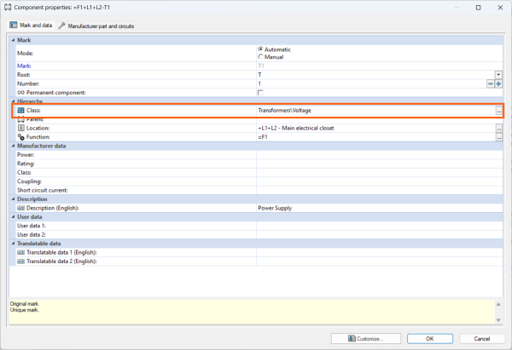
Task: Increase Number with plus button
Action: pyautogui.click(x=498, y=83)
